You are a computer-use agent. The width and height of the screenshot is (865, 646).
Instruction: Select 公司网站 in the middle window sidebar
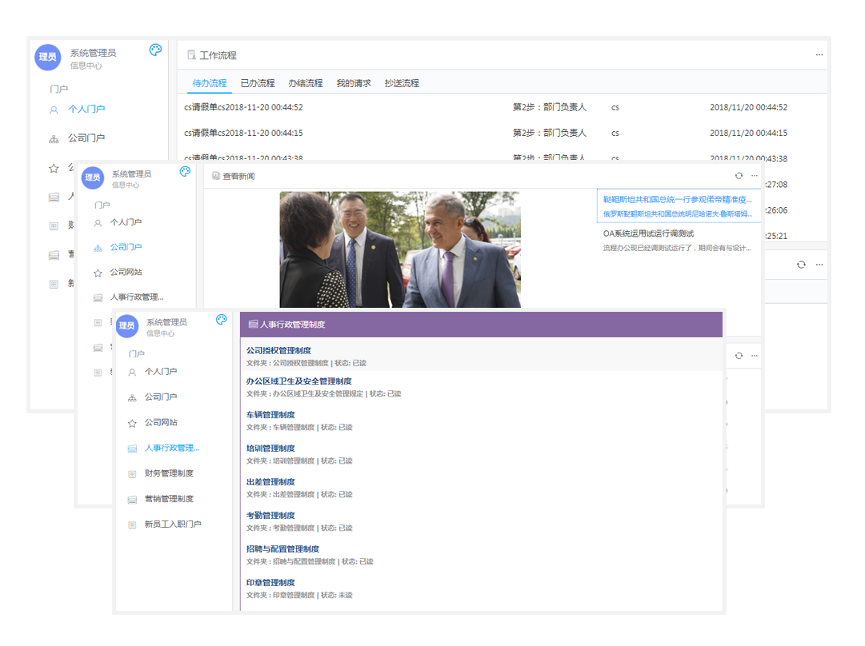(126, 272)
